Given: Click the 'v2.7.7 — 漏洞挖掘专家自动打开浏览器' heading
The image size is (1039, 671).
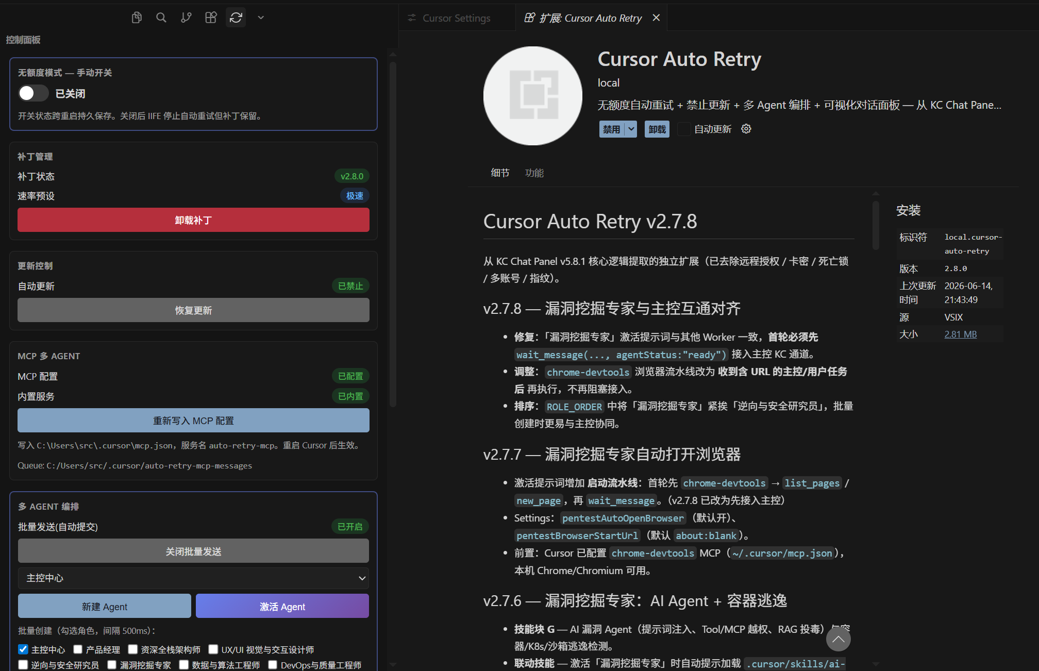Looking at the screenshot, I should point(612,455).
